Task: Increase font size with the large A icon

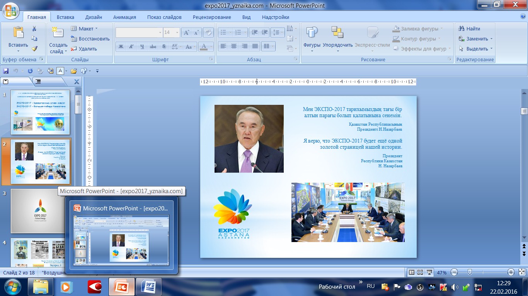Action: click(187, 33)
